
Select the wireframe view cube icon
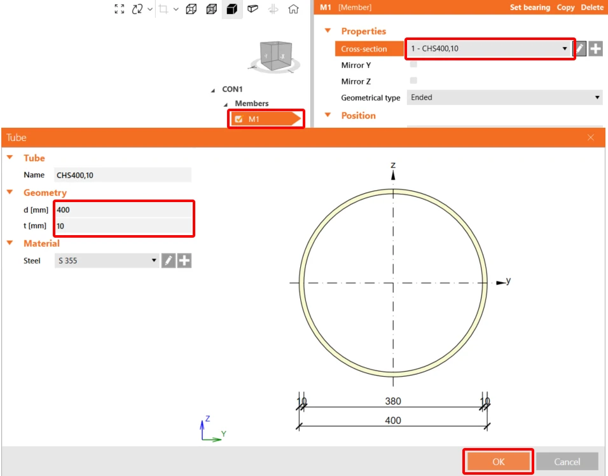[191, 9]
